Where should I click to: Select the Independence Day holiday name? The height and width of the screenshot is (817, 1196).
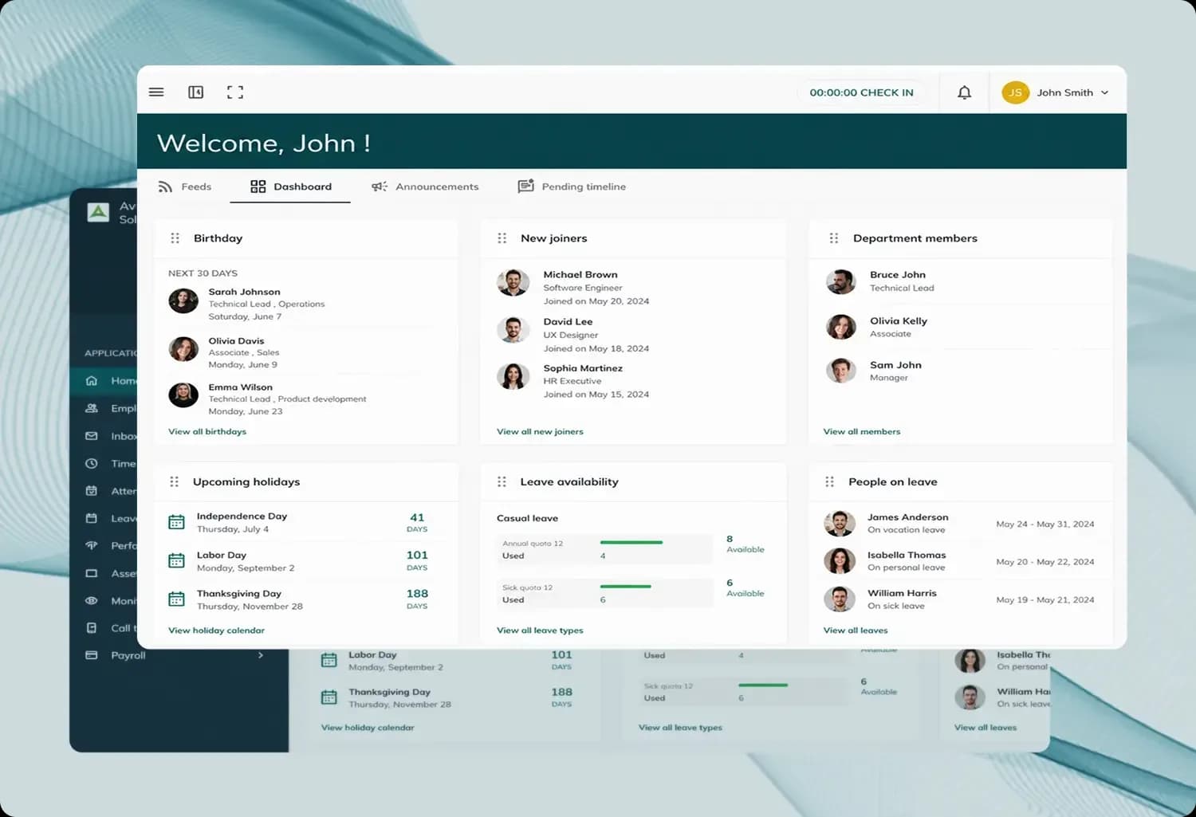point(242,516)
